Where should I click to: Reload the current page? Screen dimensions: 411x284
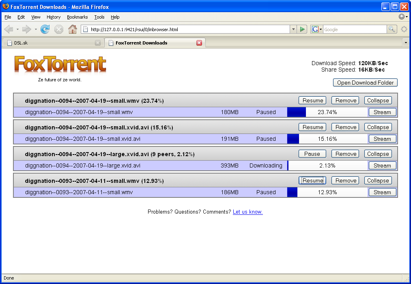pyautogui.click(x=45, y=29)
